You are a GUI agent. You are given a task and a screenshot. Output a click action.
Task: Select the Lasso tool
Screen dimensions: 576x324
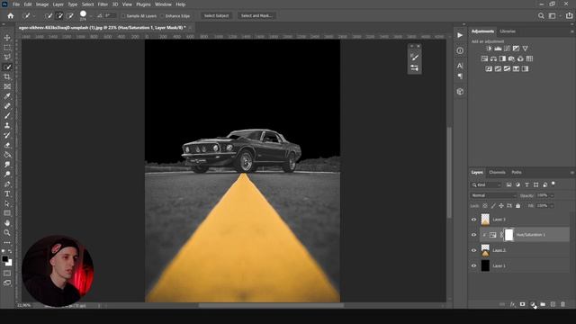point(7,58)
